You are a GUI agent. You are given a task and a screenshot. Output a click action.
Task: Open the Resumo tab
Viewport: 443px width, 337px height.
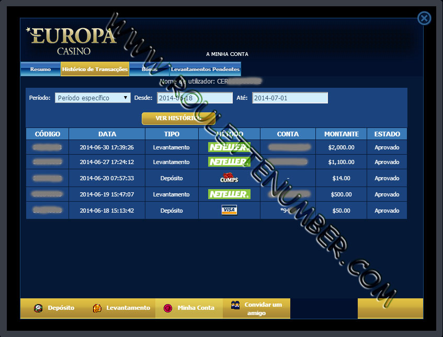(x=40, y=69)
